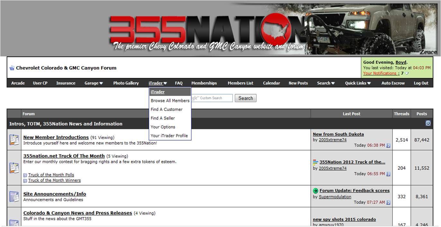Viewport: 441px width, 227px height.
Task: Go to User CP
Action: [40, 83]
